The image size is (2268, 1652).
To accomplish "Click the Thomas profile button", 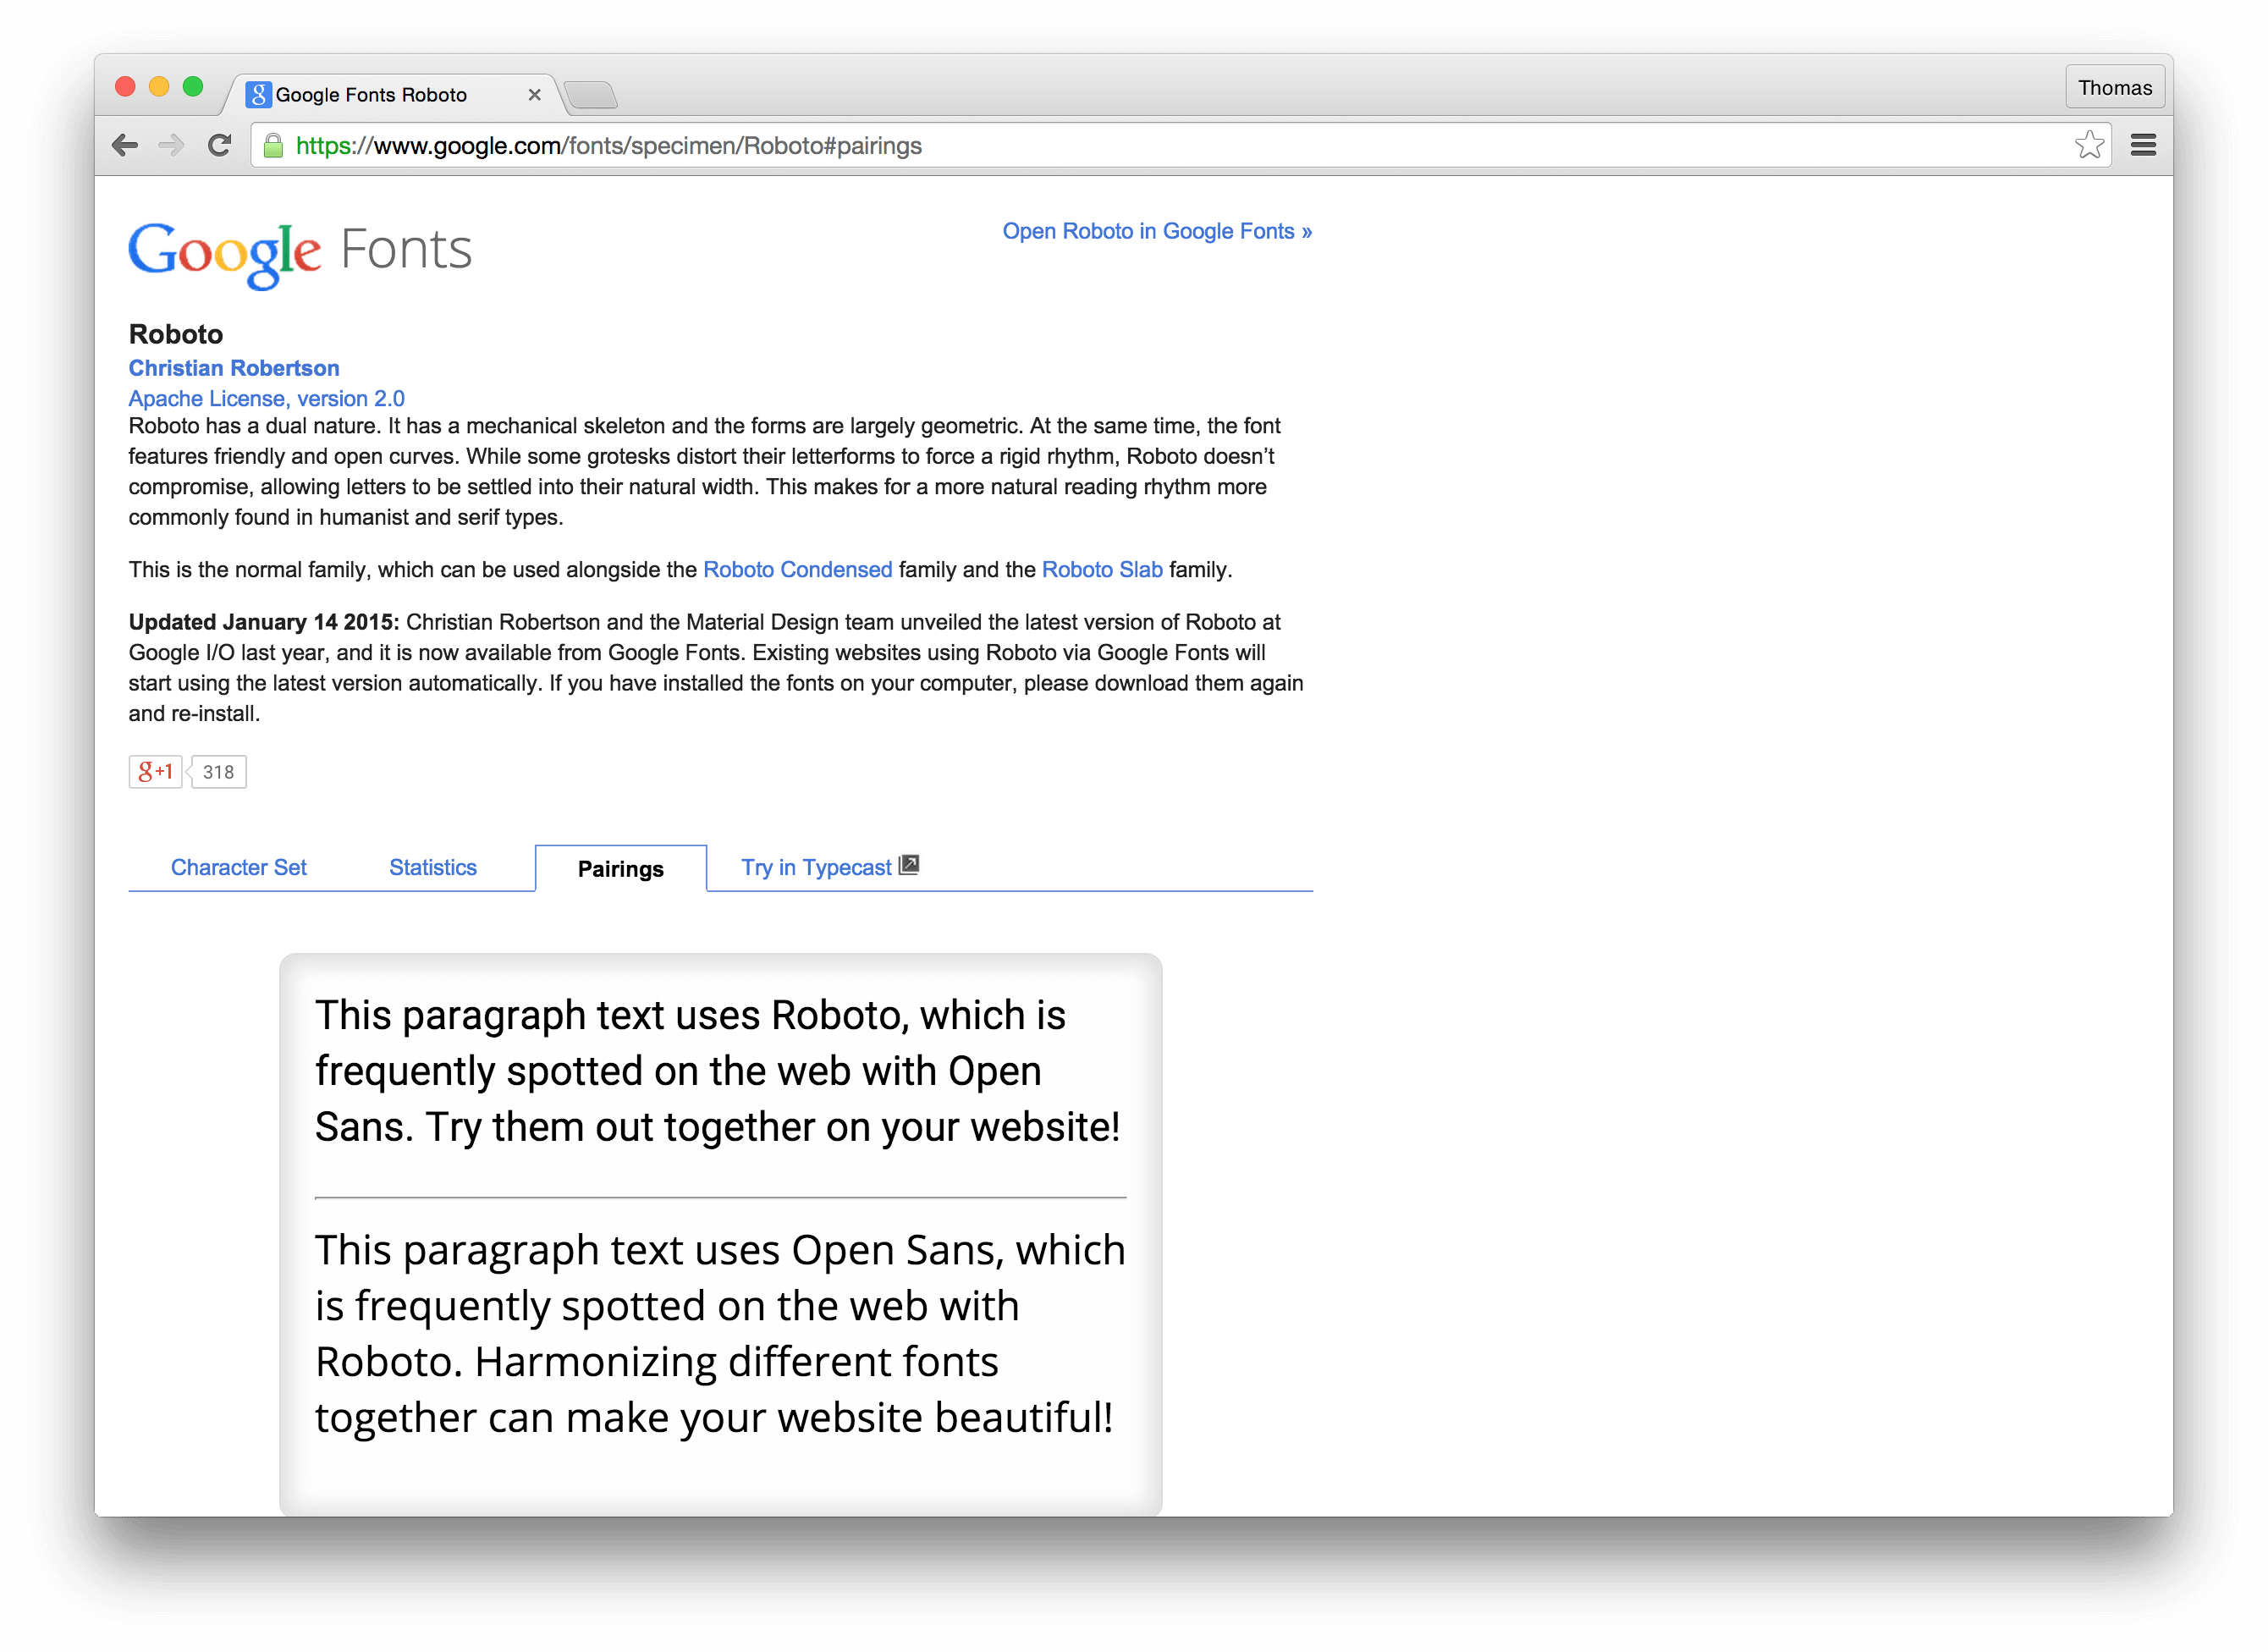I will 2114,88.
